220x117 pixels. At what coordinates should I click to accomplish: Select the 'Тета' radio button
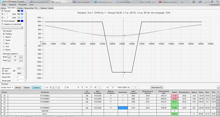4,47
